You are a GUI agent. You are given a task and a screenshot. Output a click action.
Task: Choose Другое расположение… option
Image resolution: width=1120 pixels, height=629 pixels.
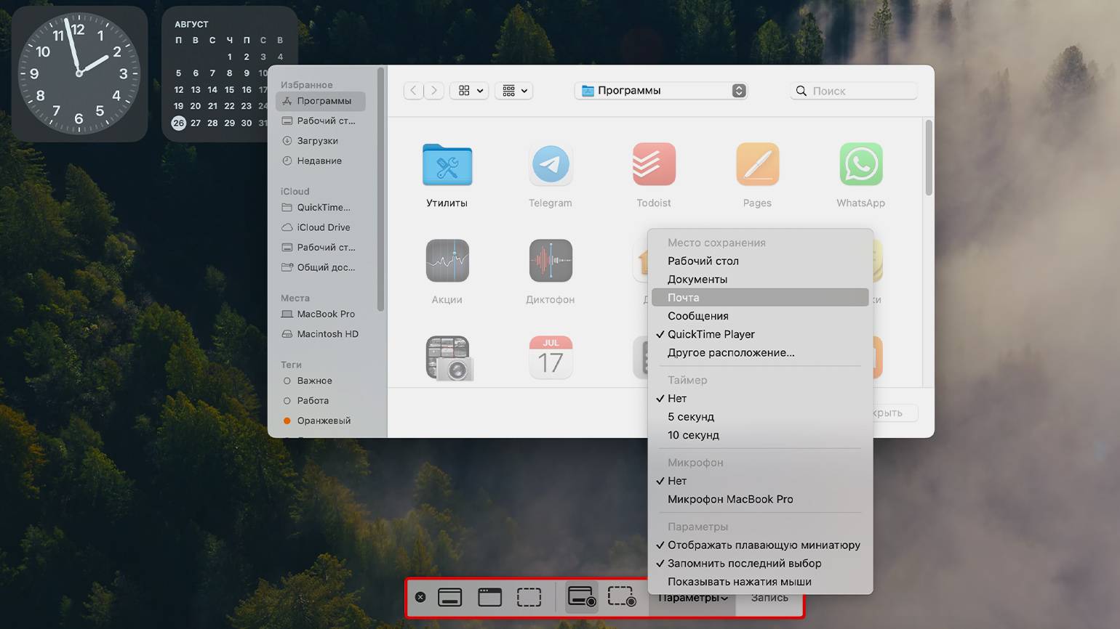760,352
